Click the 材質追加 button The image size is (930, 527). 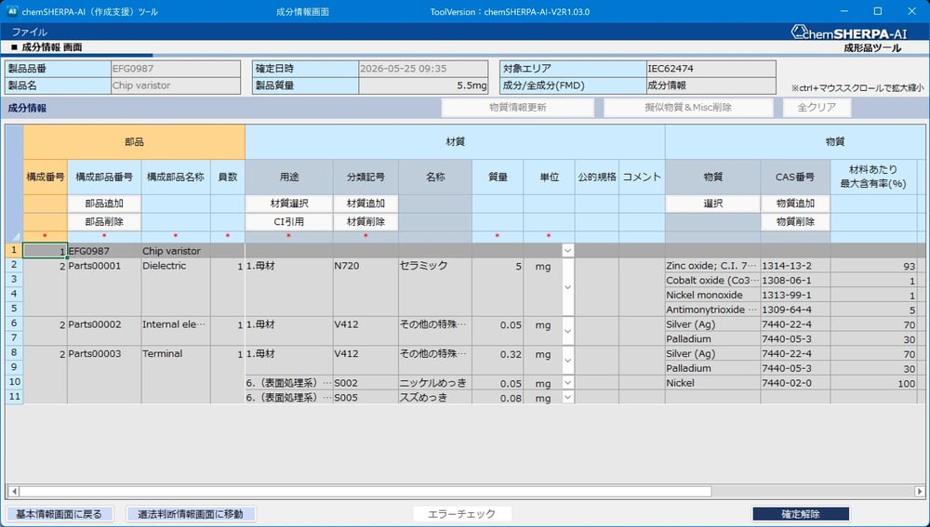365,204
